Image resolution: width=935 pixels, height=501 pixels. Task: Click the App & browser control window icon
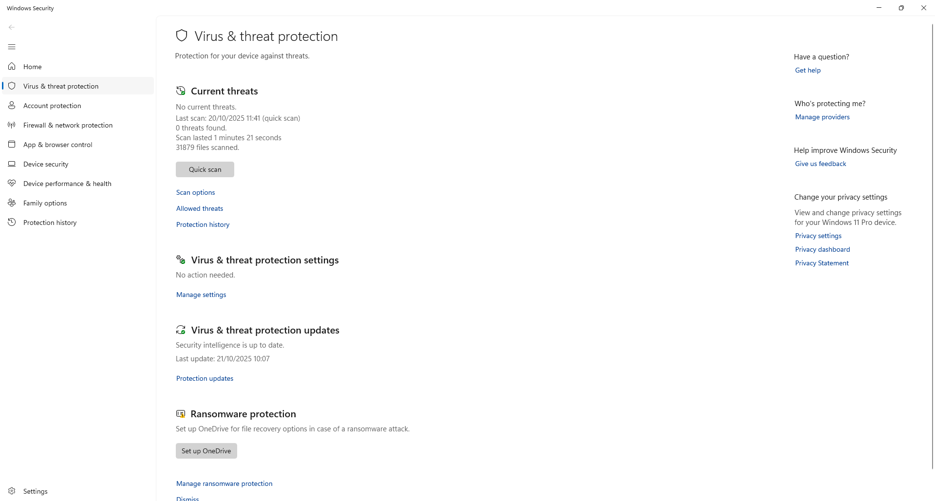click(x=12, y=144)
